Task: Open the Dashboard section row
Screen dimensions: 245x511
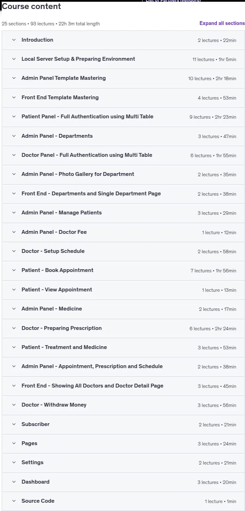Action: (123, 482)
